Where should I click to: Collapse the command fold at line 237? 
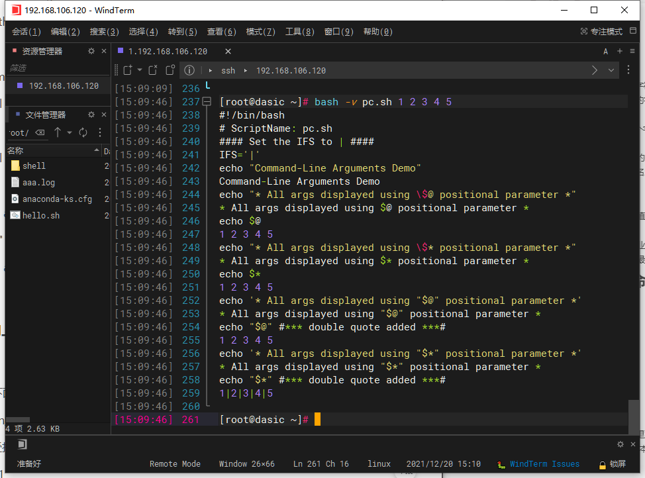(x=207, y=101)
